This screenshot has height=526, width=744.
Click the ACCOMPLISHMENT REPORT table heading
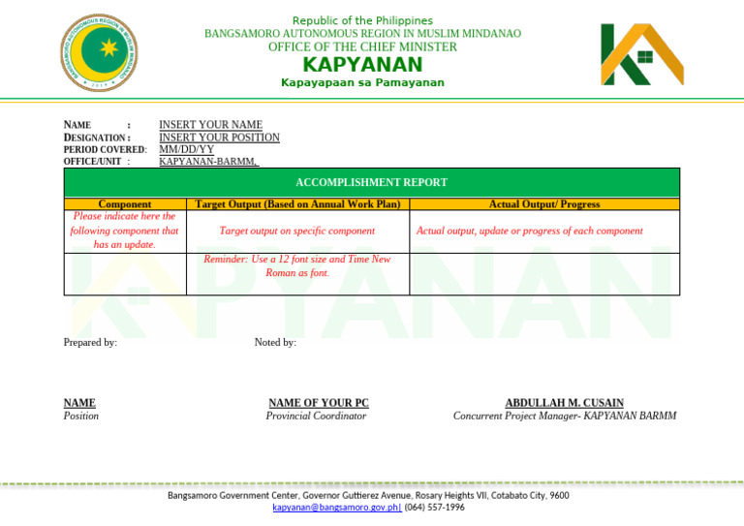pos(372,183)
